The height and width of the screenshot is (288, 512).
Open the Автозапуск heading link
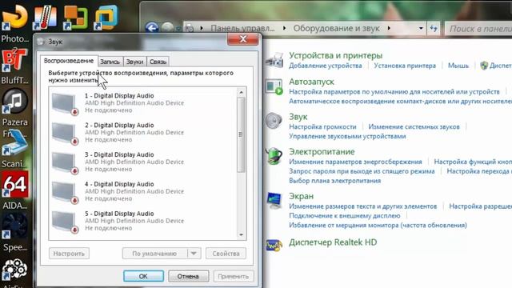pyautogui.click(x=311, y=82)
